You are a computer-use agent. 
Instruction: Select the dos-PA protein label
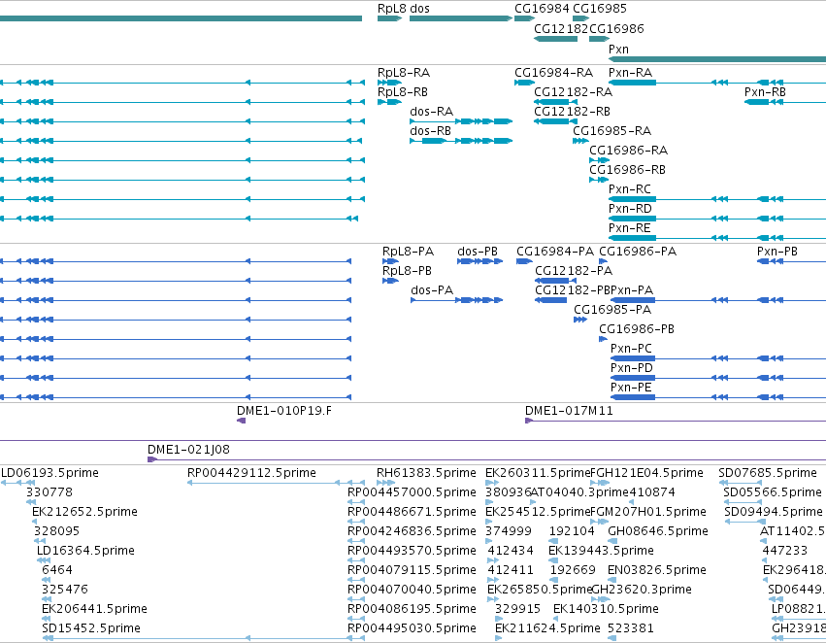click(432, 291)
